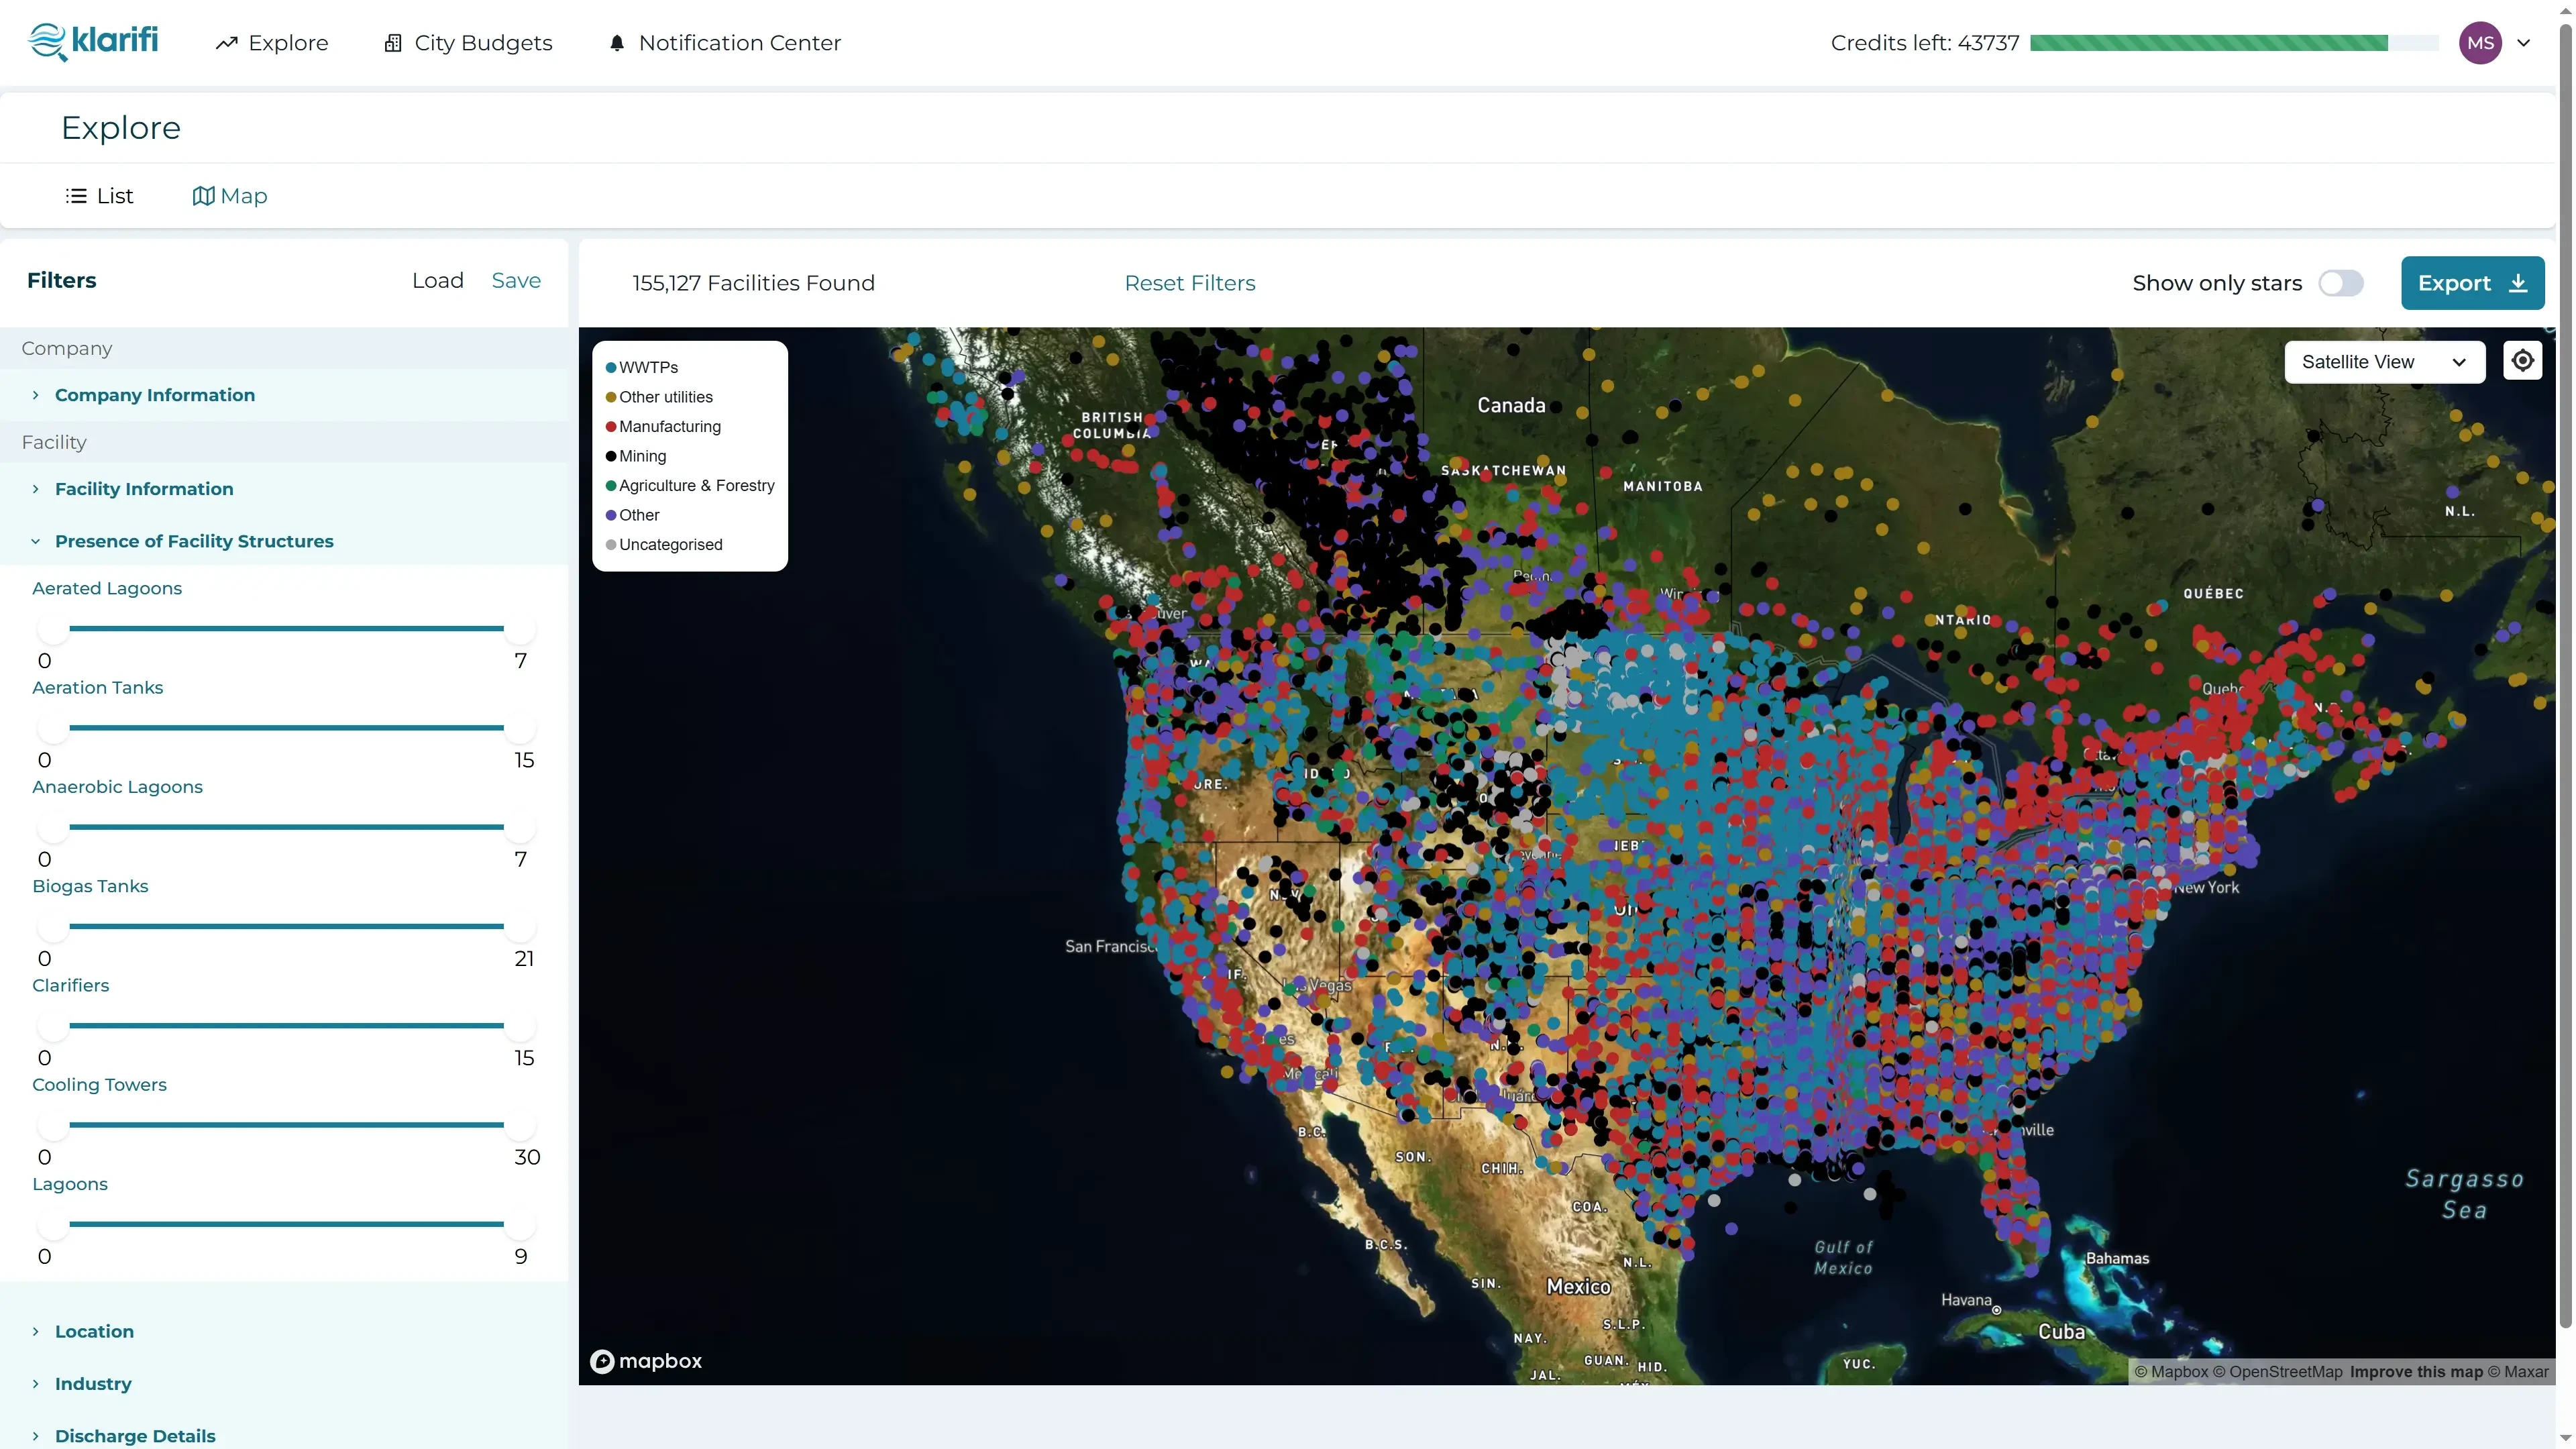Image resolution: width=2576 pixels, height=1449 pixels.
Task: Click the Load filters button
Action: [438, 281]
